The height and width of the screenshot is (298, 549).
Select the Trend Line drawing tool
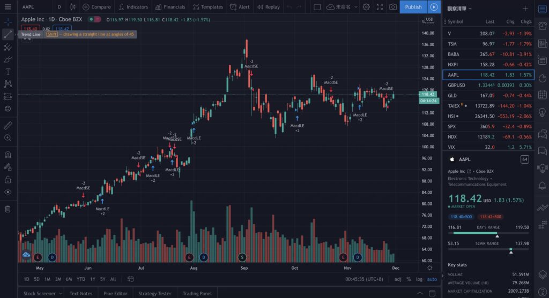[x=8, y=34]
